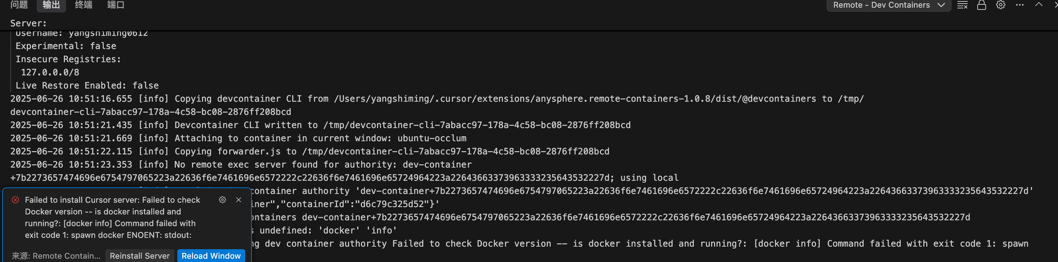
Task: Switch to the 端口 tab
Action: pyautogui.click(x=115, y=5)
